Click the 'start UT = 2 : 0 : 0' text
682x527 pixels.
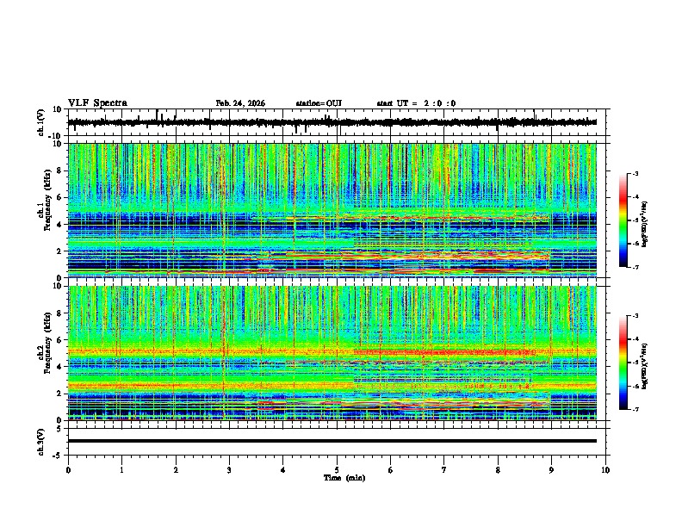[416, 103]
